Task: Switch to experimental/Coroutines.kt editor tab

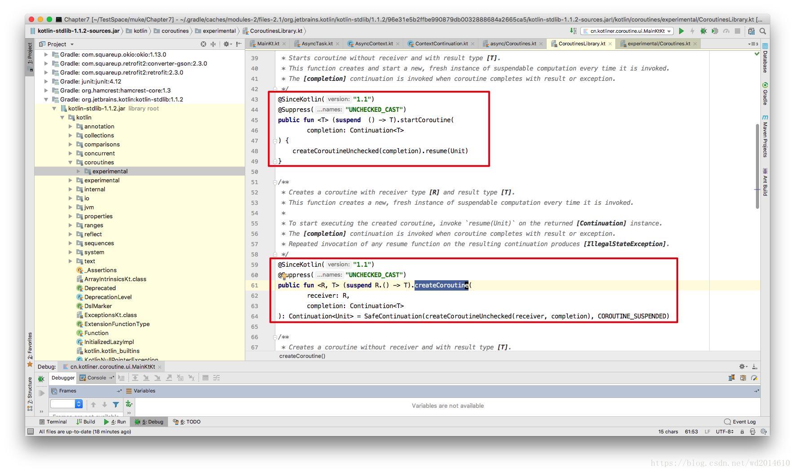Action: coord(658,44)
